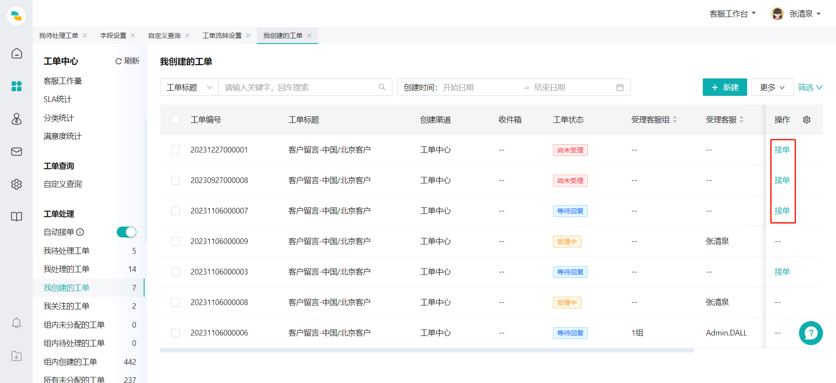
Task: Open settings gear in left sidebar
Action: click(17, 184)
